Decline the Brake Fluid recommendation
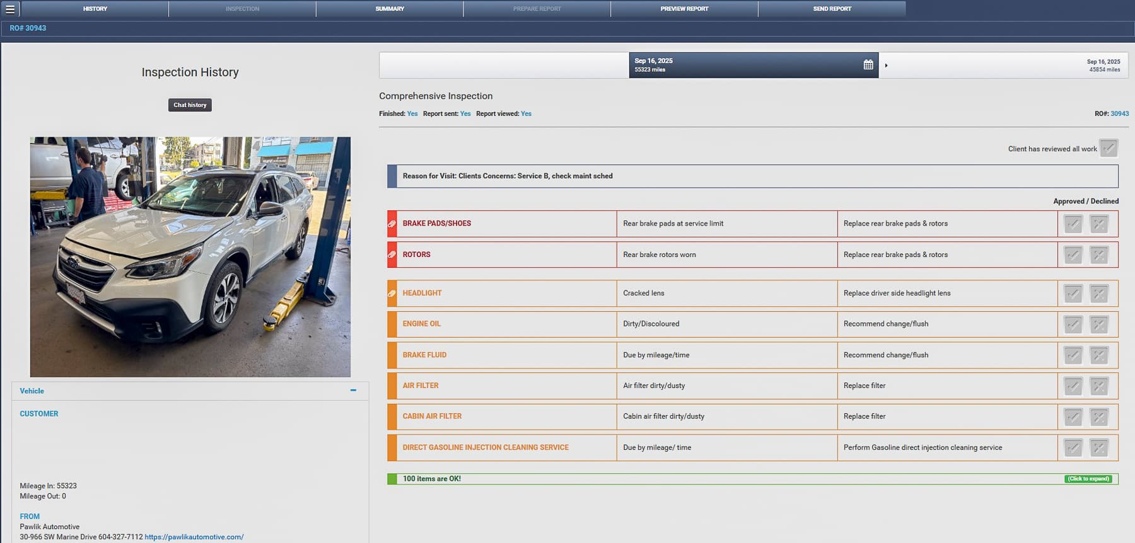 pos(1098,355)
